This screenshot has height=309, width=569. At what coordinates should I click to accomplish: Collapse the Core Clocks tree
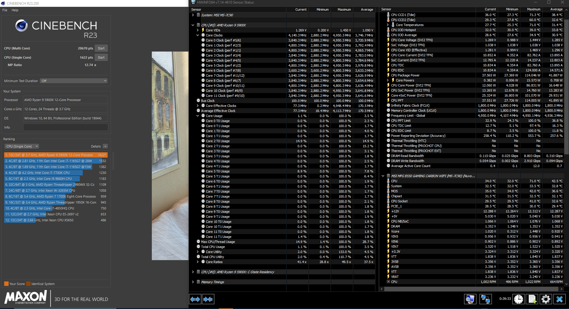[x=198, y=35]
